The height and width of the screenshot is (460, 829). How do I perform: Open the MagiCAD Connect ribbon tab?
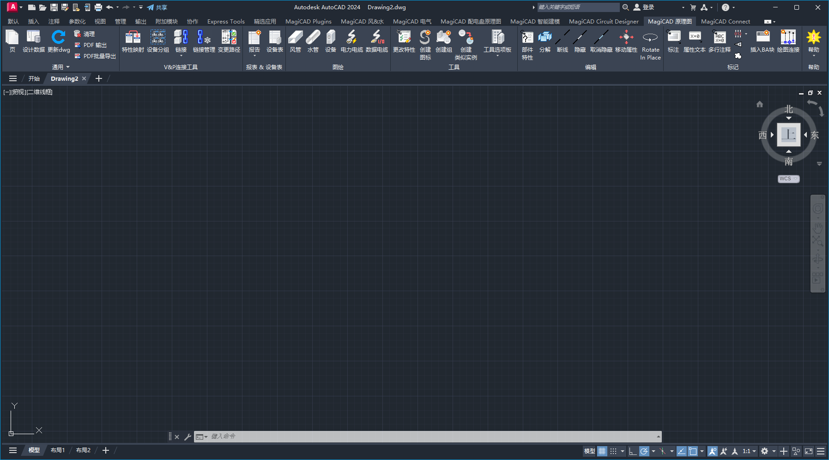coord(726,21)
